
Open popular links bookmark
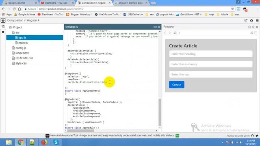(x=165, y=15)
